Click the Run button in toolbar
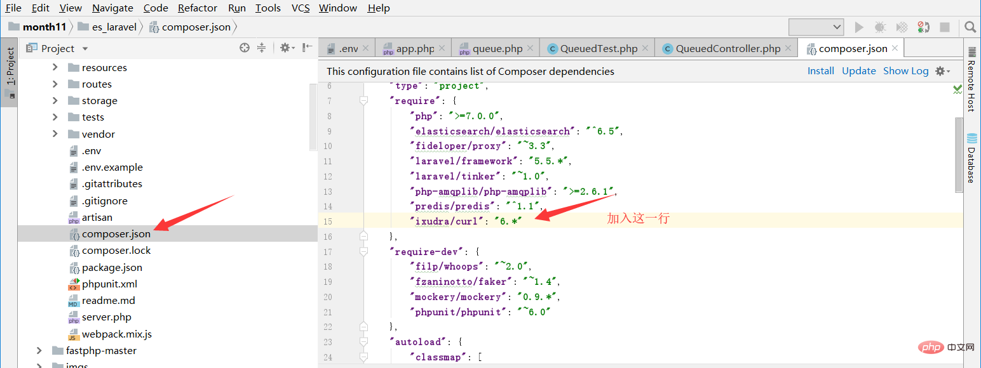The height and width of the screenshot is (368, 981). [x=859, y=27]
